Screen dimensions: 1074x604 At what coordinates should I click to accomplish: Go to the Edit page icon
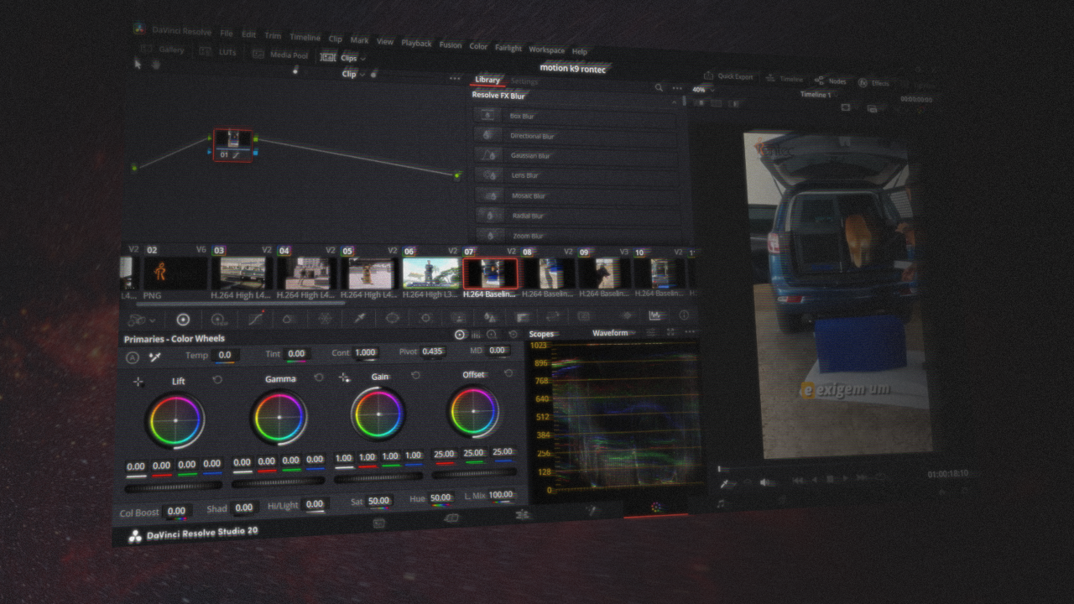[x=523, y=514]
